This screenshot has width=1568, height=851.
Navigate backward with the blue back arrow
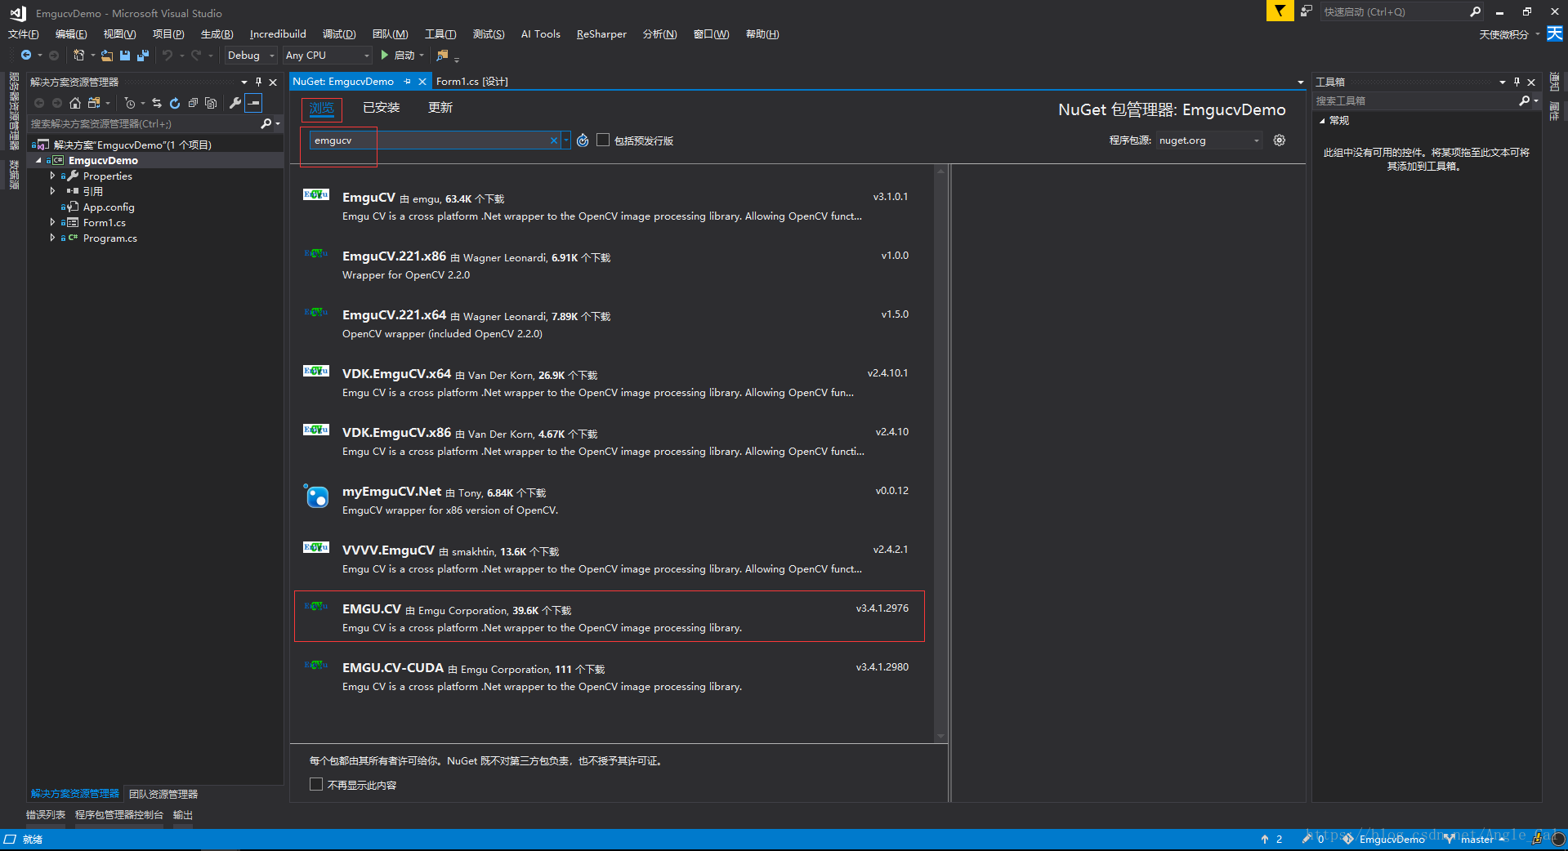point(25,55)
